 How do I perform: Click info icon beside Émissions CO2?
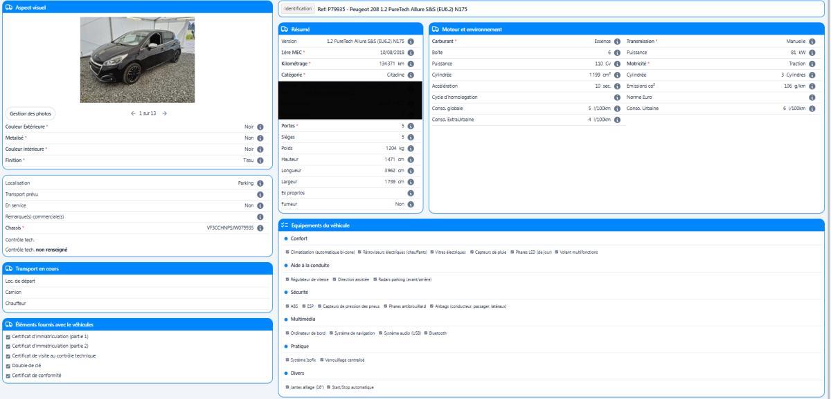coord(812,86)
